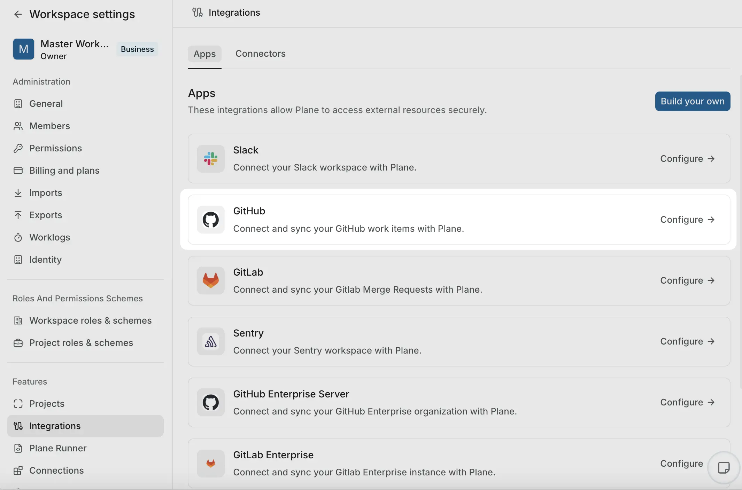
Task: Click the Integrations sidebar icon
Action: (18, 426)
